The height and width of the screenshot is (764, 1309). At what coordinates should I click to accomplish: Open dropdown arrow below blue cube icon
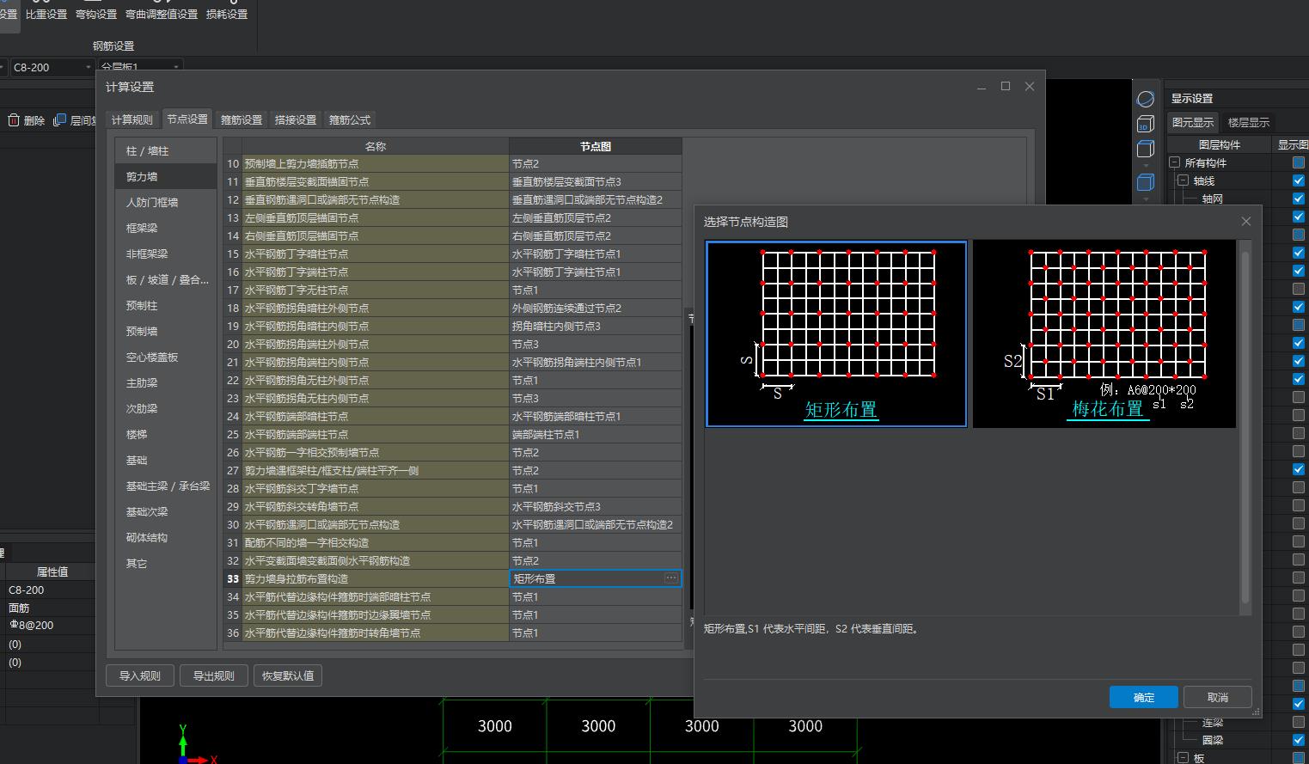pyautogui.click(x=1145, y=198)
